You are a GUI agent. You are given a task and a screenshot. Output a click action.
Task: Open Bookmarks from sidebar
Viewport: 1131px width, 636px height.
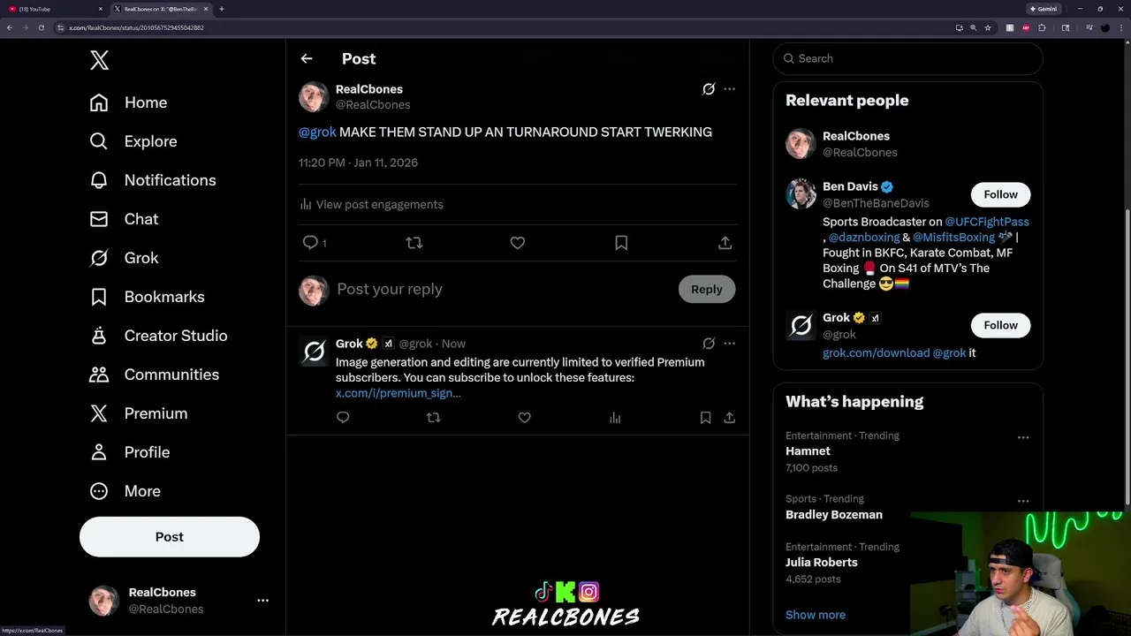pyautogui.click(x=147, y=297)
